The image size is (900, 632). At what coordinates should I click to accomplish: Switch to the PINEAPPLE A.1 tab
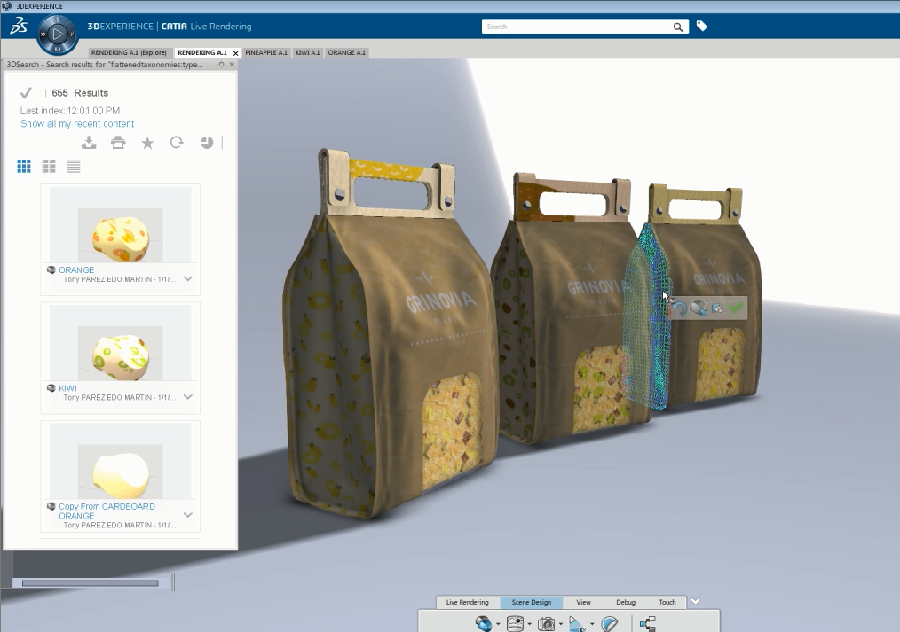(266, 53)
